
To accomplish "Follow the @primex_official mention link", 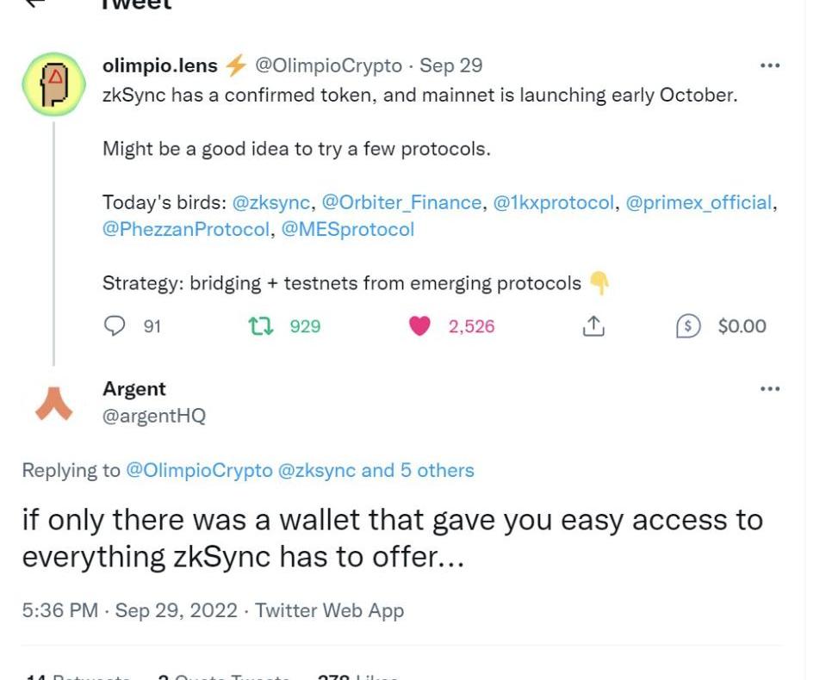I will [x=699, y=202].
